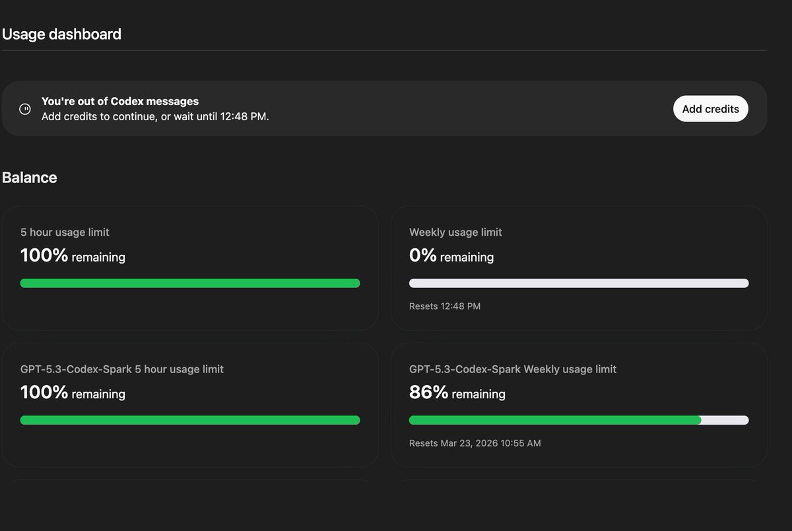Click the "86% remaining" value
Screen dimensions: 792x531
[457, 393]
